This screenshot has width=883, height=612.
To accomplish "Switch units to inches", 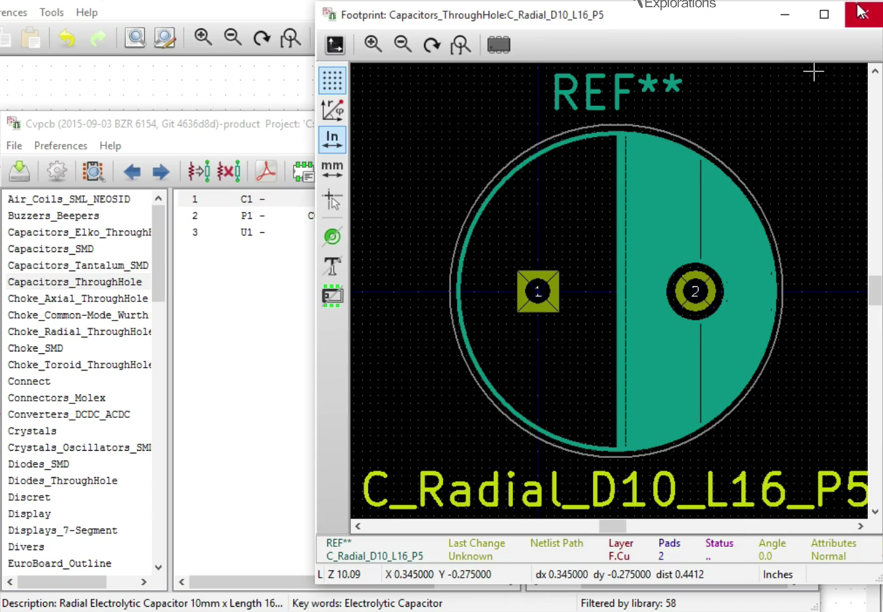I will click(332, 139).
